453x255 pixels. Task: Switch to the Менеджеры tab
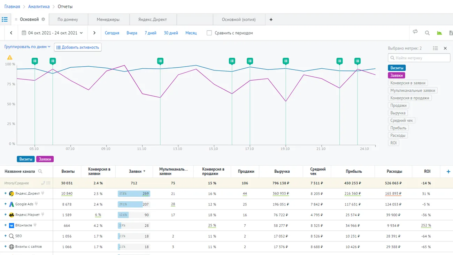pyautogui.click(x=108, y=20)
